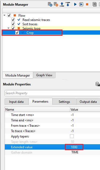Image resolution: width=100 pixels, height=170 pixels.
Task: Click the Name column header
Action: (37, 110)
